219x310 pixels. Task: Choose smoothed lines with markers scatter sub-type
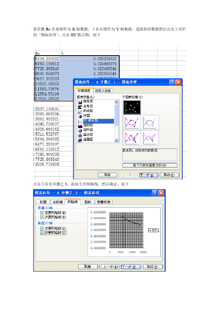point(132,123)
